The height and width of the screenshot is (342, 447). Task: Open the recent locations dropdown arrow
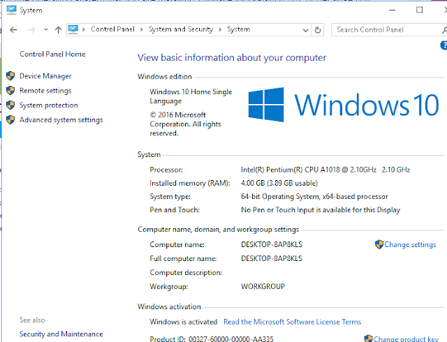click(x=46, y=29)
